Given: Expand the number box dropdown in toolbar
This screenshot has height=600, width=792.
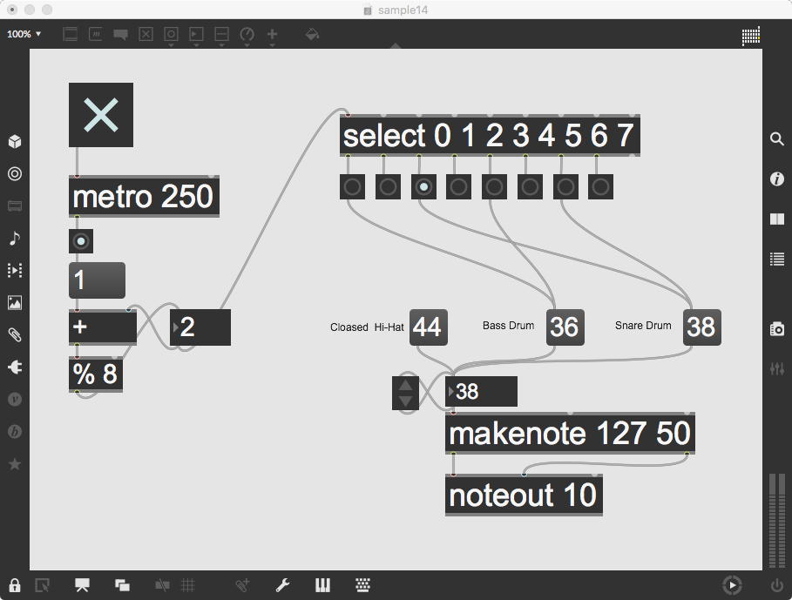Looking at the screenshot, I should point(197,45).
